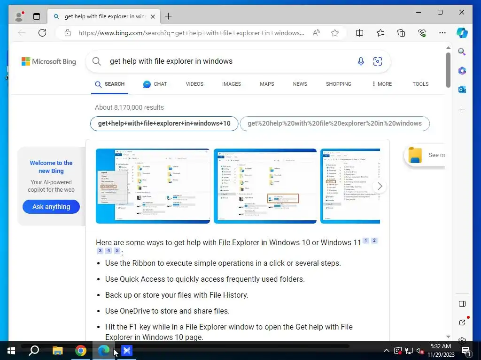The height and width of the screenshot is (360, 481).
Task: Switch to the CHAT tab
Action: coord(155,84)
